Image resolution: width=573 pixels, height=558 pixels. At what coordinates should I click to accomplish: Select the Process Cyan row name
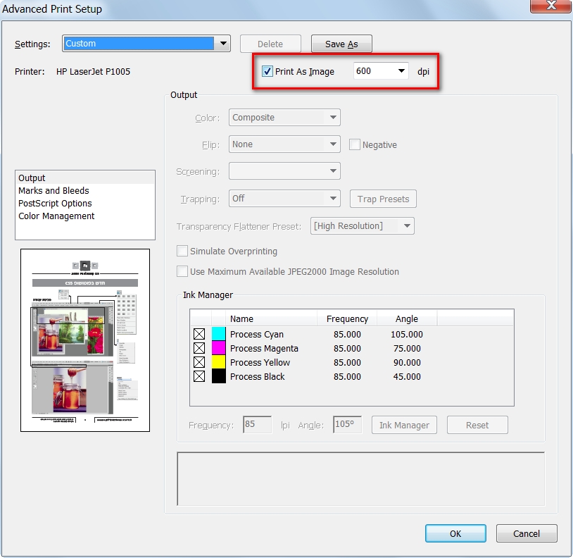coord(256,334)
